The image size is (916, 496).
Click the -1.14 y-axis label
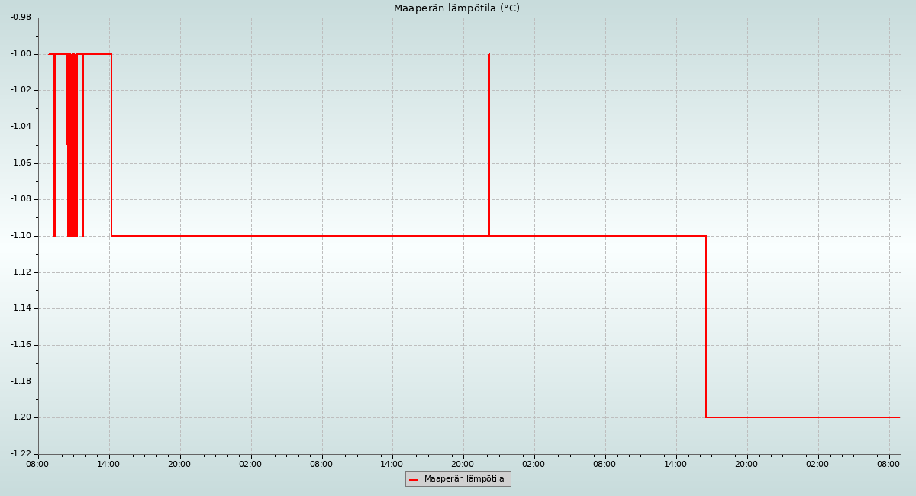coord(21,308)
